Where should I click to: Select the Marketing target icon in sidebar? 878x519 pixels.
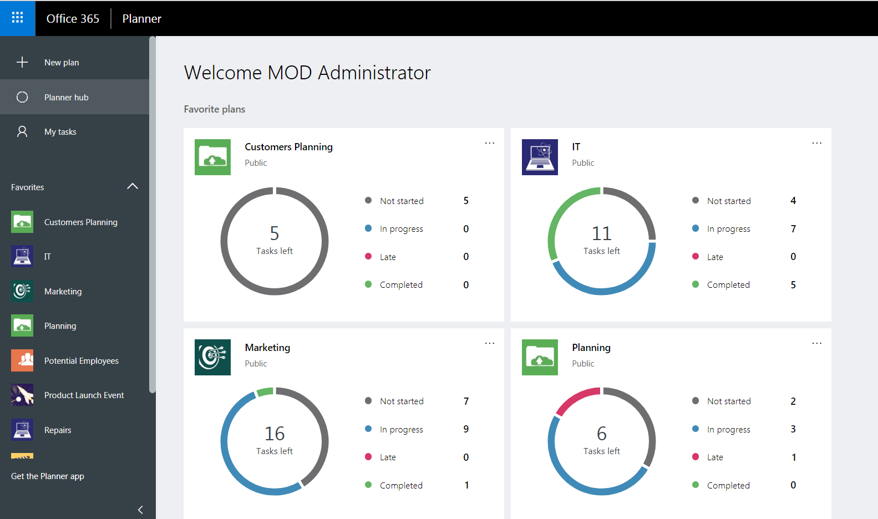coord(22,291)
